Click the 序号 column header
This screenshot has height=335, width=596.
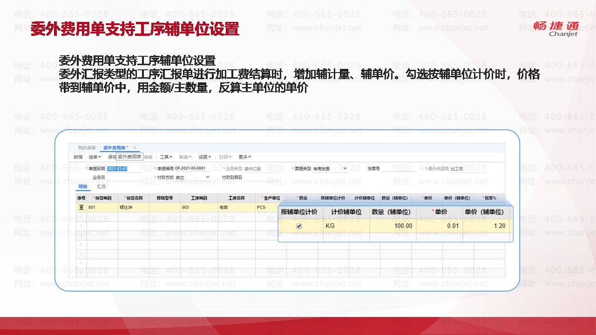pos(81,198)
